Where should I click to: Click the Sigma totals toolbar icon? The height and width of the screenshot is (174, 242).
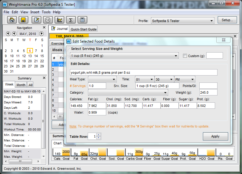coord(71,20)
